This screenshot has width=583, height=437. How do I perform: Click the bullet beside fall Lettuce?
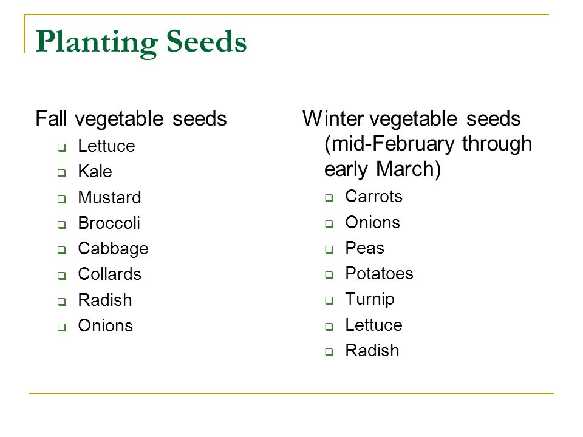62,147
